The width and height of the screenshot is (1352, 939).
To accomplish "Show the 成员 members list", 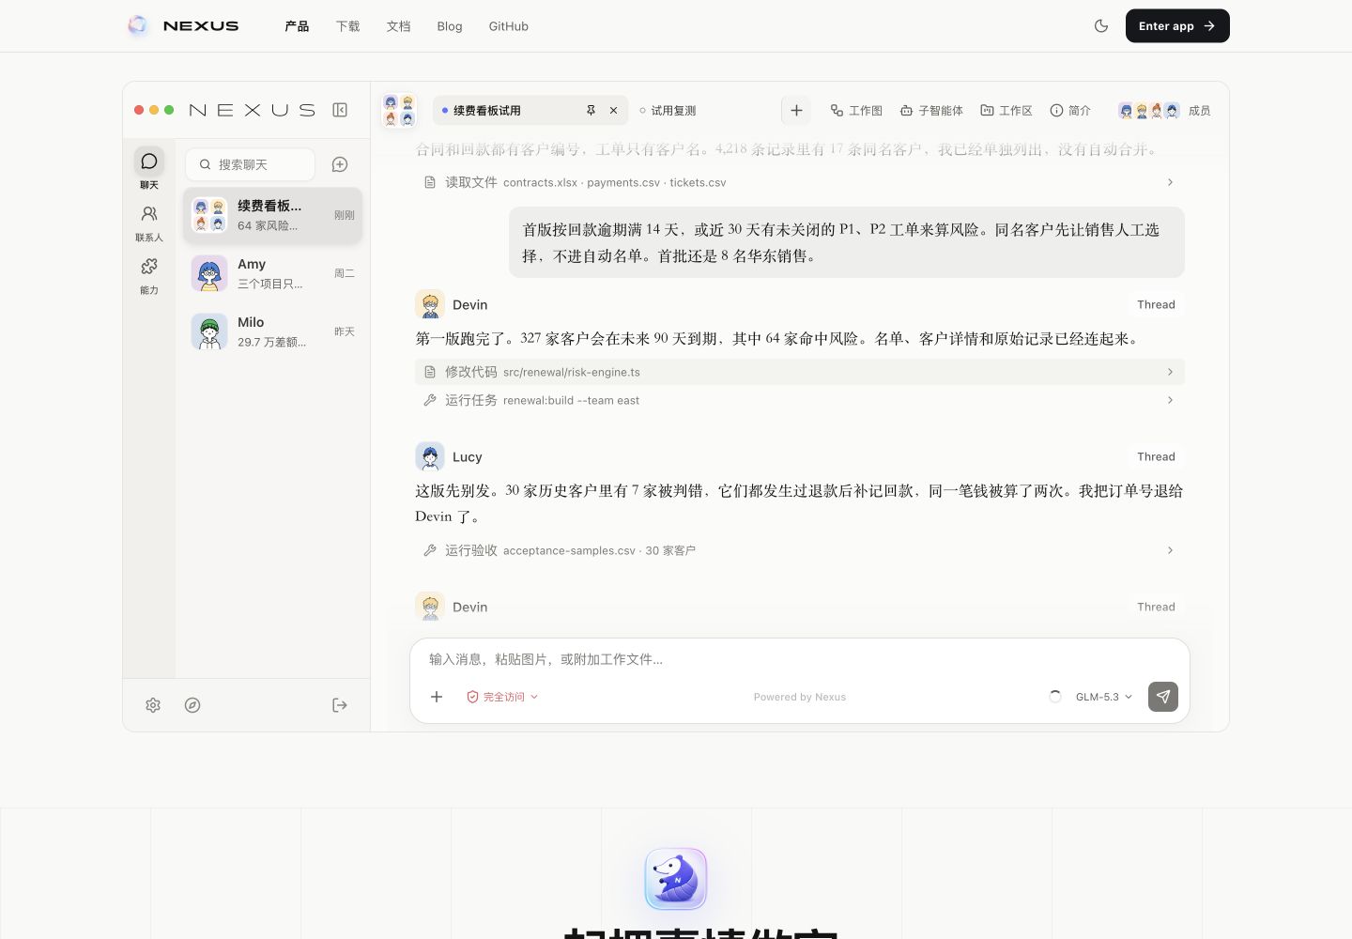I will click(x=1164, y=110).
